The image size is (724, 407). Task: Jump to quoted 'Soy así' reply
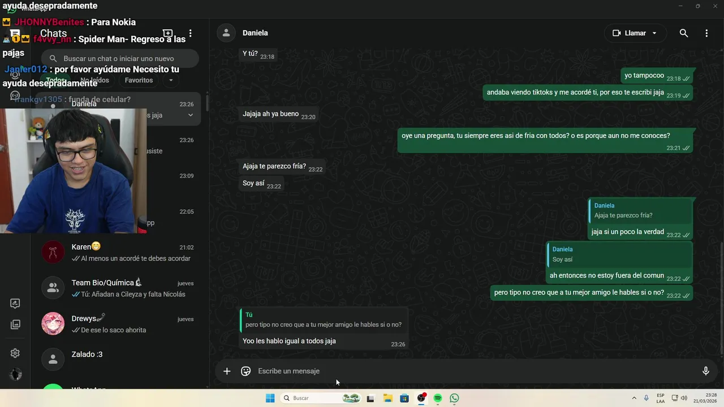[619, 254]
